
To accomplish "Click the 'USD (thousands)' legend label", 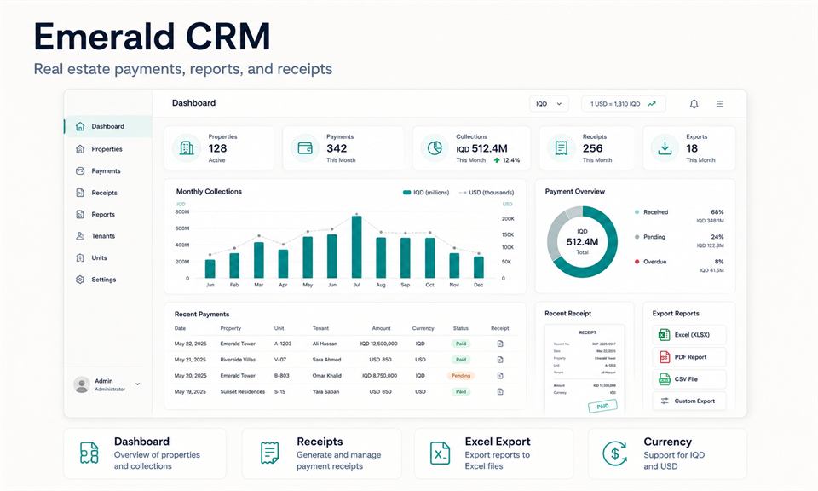I will 492,193.
